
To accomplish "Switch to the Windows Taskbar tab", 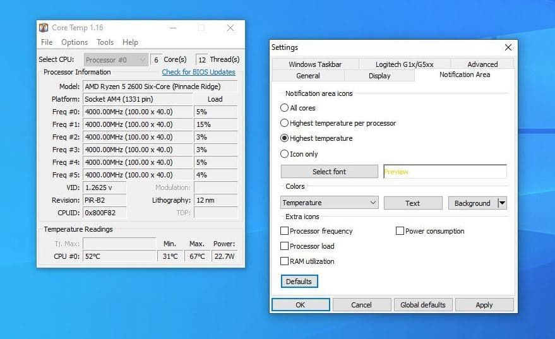I will (315, 64).
